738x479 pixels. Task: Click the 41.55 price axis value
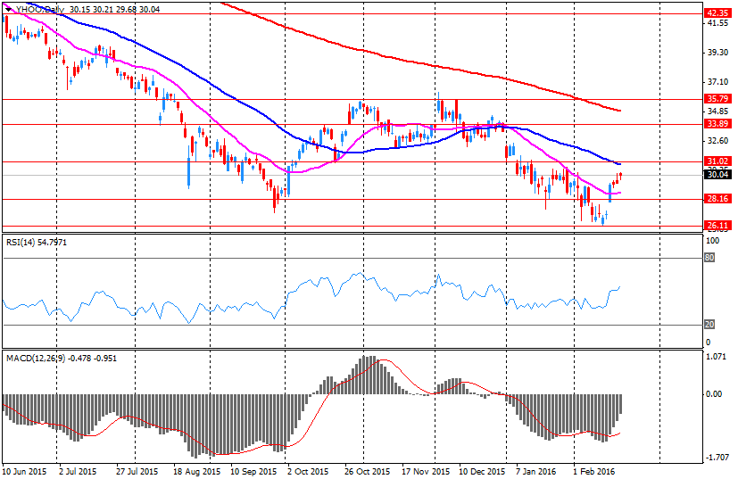[x=717, y=23]
